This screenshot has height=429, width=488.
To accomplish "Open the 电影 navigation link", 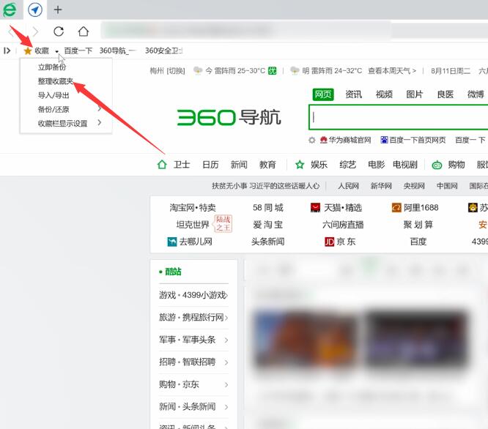I will tap(377, 165).
